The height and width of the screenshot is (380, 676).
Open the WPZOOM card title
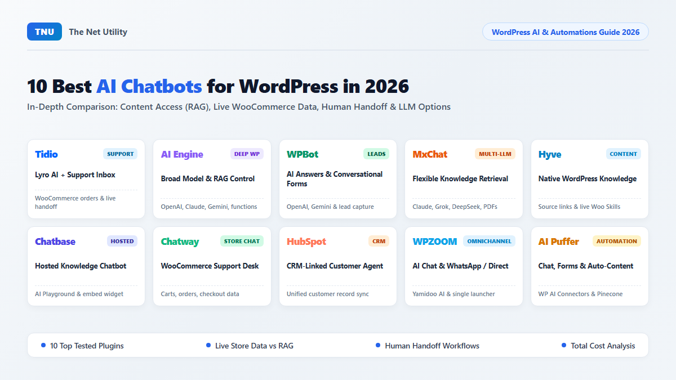coord(435,242)
